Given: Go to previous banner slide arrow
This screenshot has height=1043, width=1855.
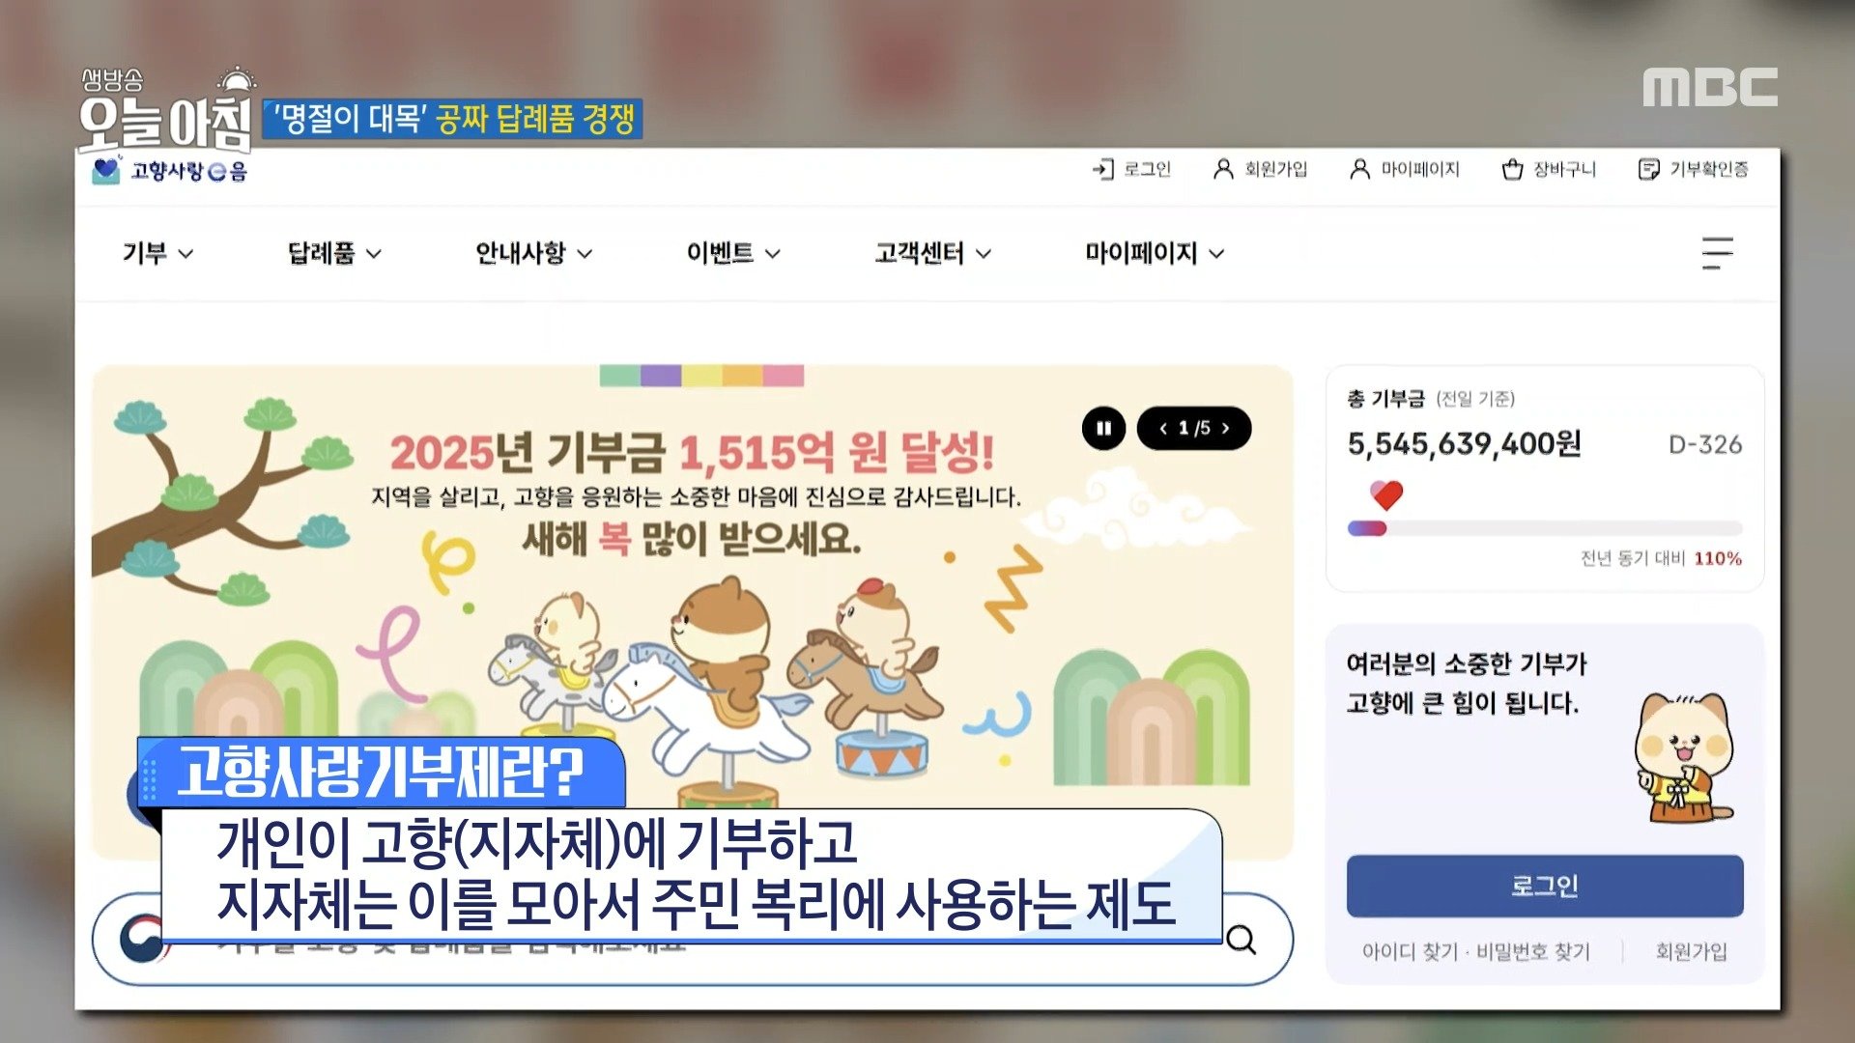Looking at the screenshot, I should (1163, 428).
